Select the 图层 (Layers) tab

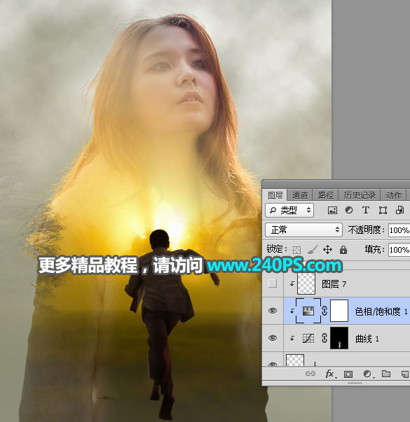coord(275,195)
